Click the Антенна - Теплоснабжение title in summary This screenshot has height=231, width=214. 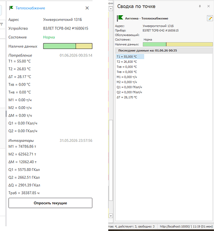147,18
